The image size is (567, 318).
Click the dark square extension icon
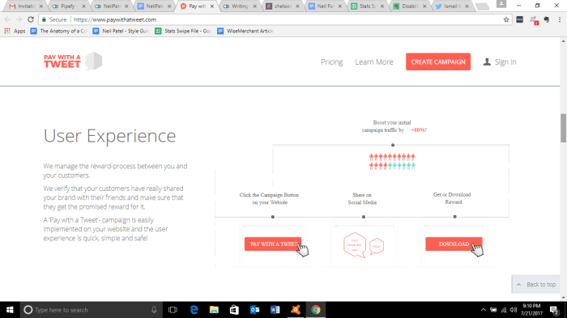(520, 19)
